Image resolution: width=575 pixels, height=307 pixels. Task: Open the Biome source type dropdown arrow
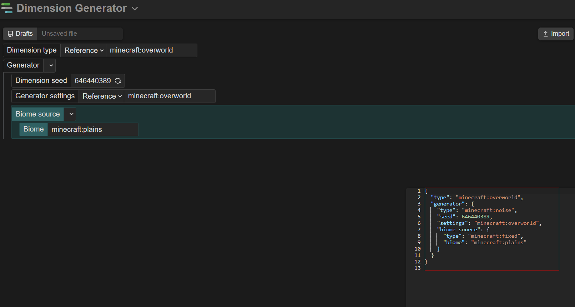(70, 114)
